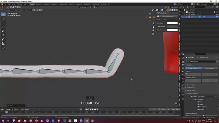Click the Stop Shortcut VUr button
This screenshot has width=219, height=123.
pos(168,16)
